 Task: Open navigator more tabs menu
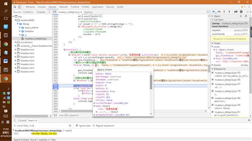pos(49,12)
